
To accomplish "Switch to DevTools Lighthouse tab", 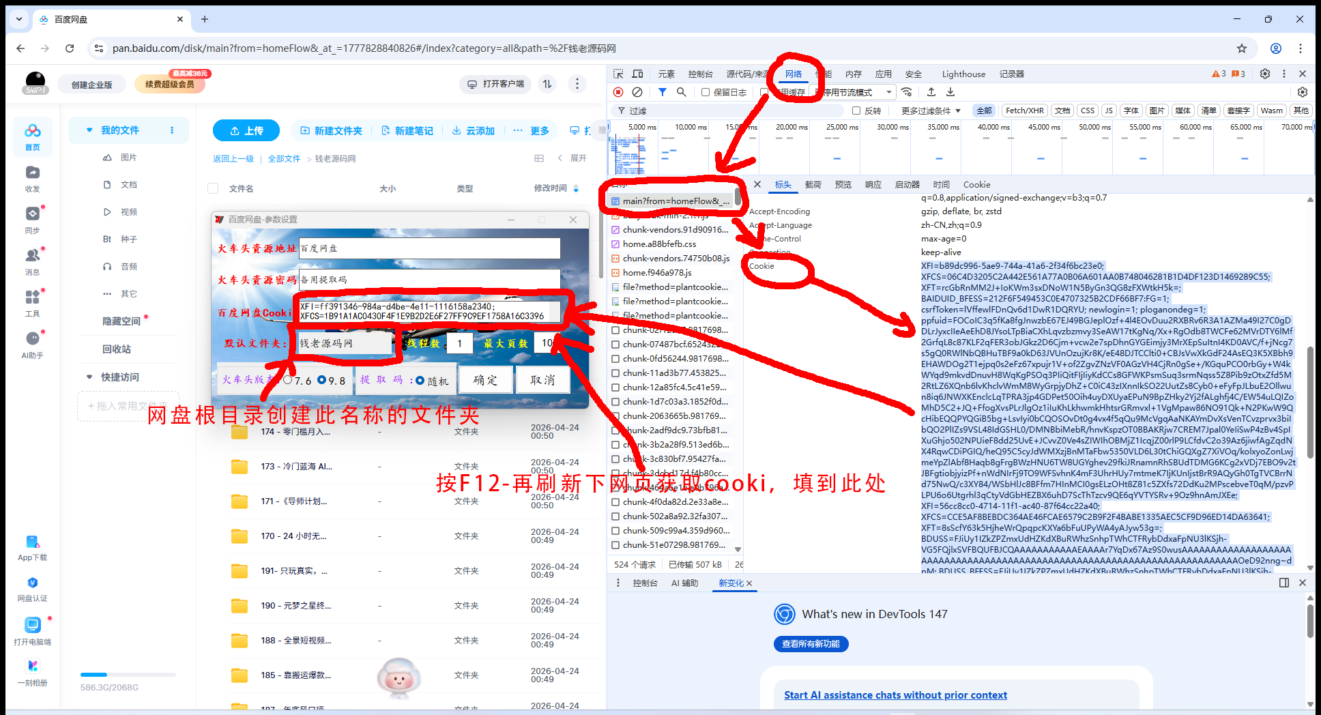I will point(963,74).
